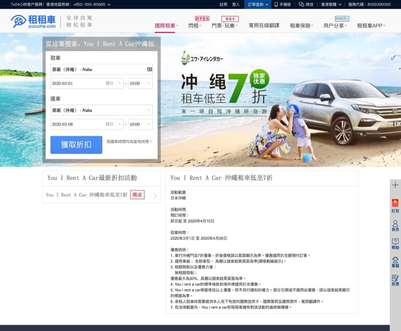Open the 帮助 help sidebar icon
The image size is (401, 331).
pos(395,244)
